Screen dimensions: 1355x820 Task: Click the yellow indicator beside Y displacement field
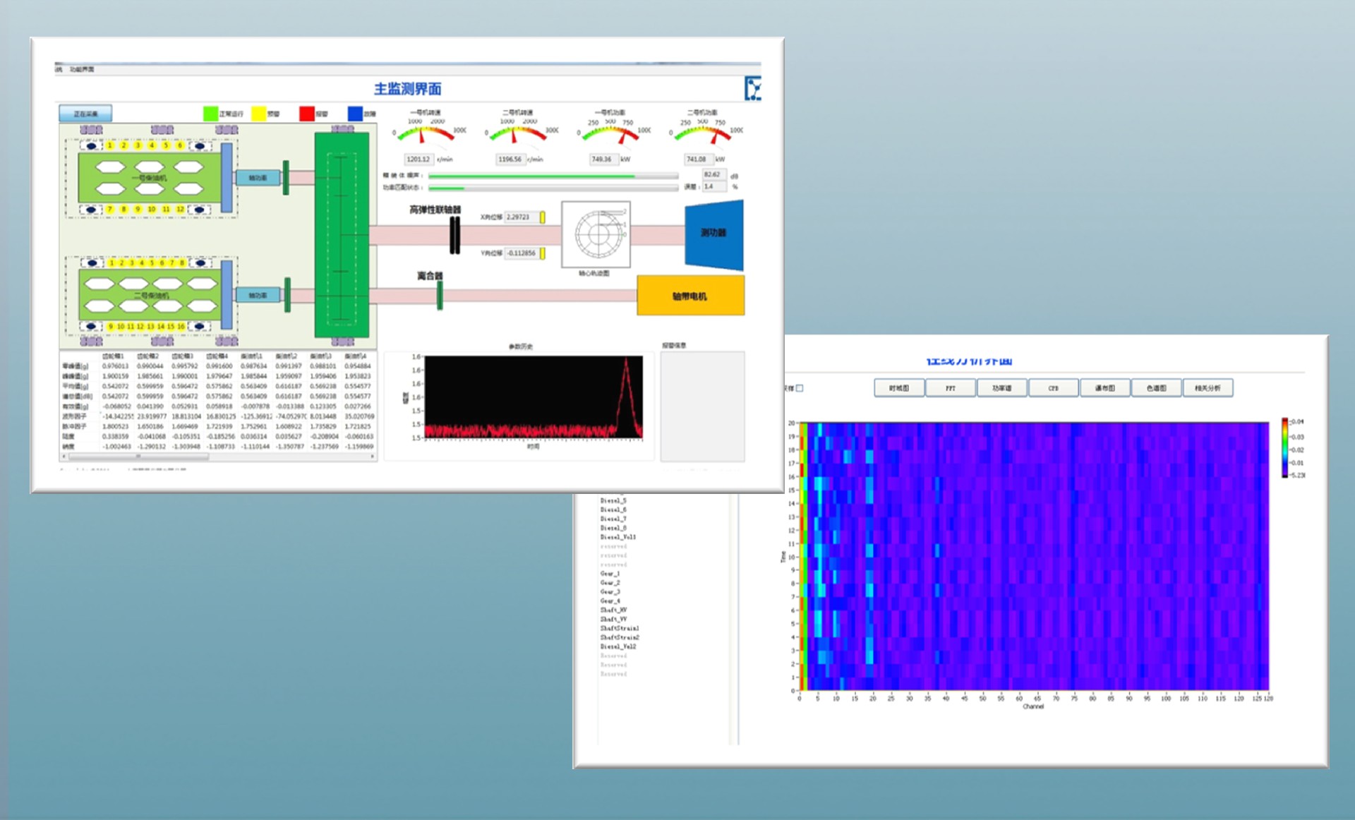(x=543, y=253)
